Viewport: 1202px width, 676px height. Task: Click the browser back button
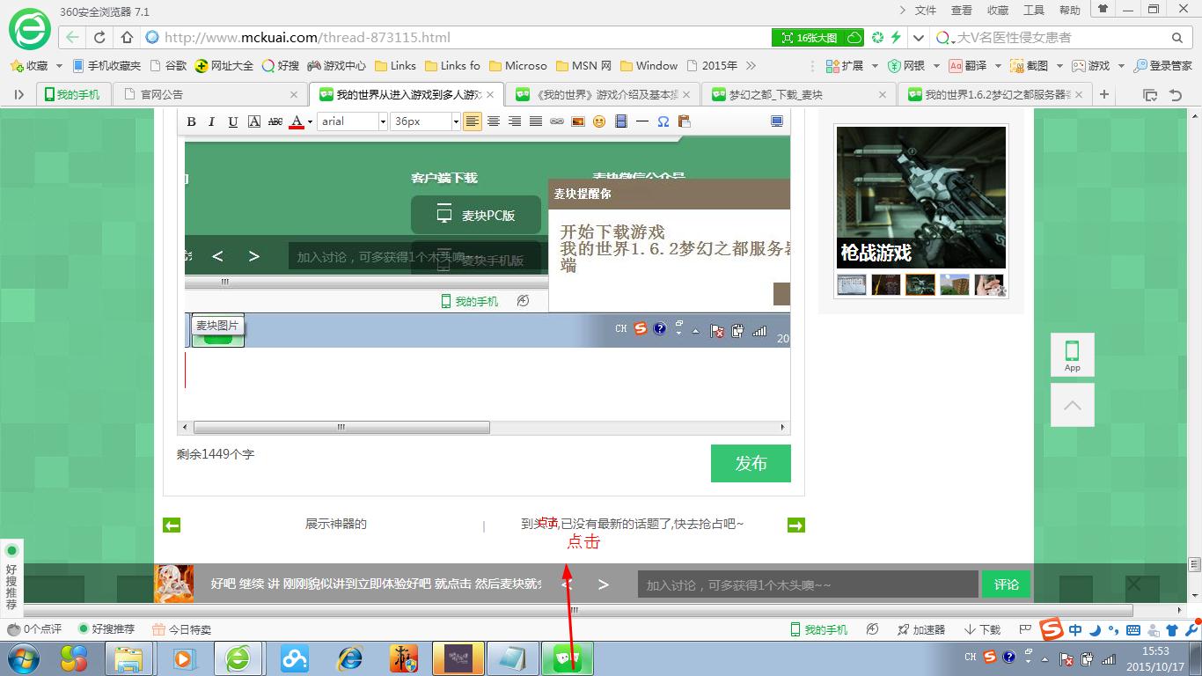pos(72,38)
